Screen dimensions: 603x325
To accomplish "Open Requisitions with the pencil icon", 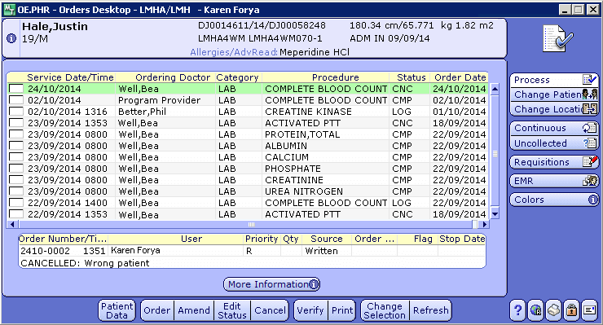I will click(x=590, y=162).
